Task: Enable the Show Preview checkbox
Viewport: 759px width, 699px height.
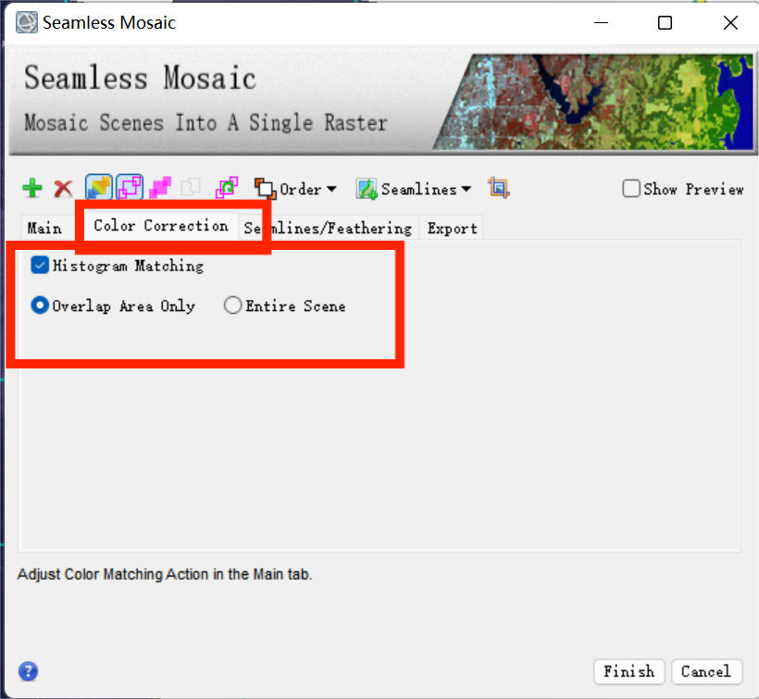Action: pyautogui.click(x=630, y=189)
